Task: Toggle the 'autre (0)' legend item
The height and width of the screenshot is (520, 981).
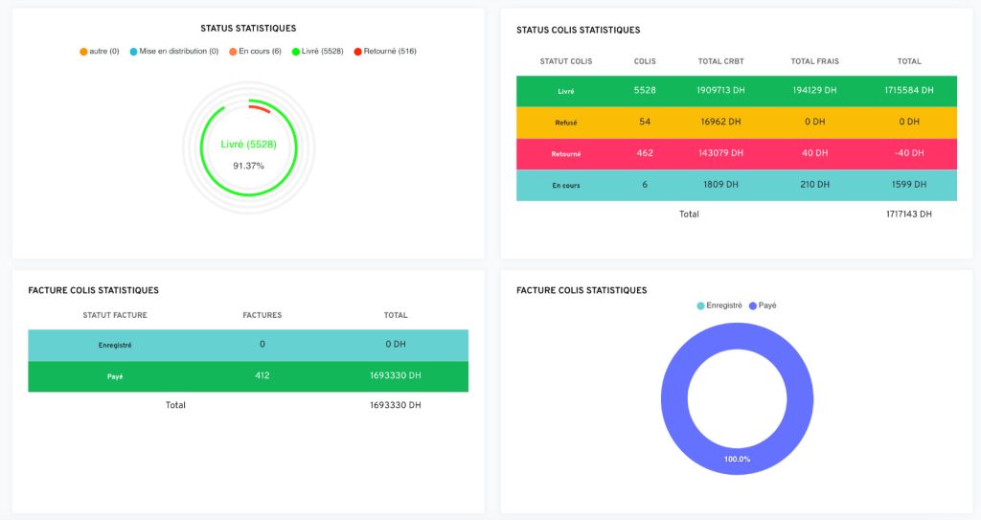Action: (100, 52)
